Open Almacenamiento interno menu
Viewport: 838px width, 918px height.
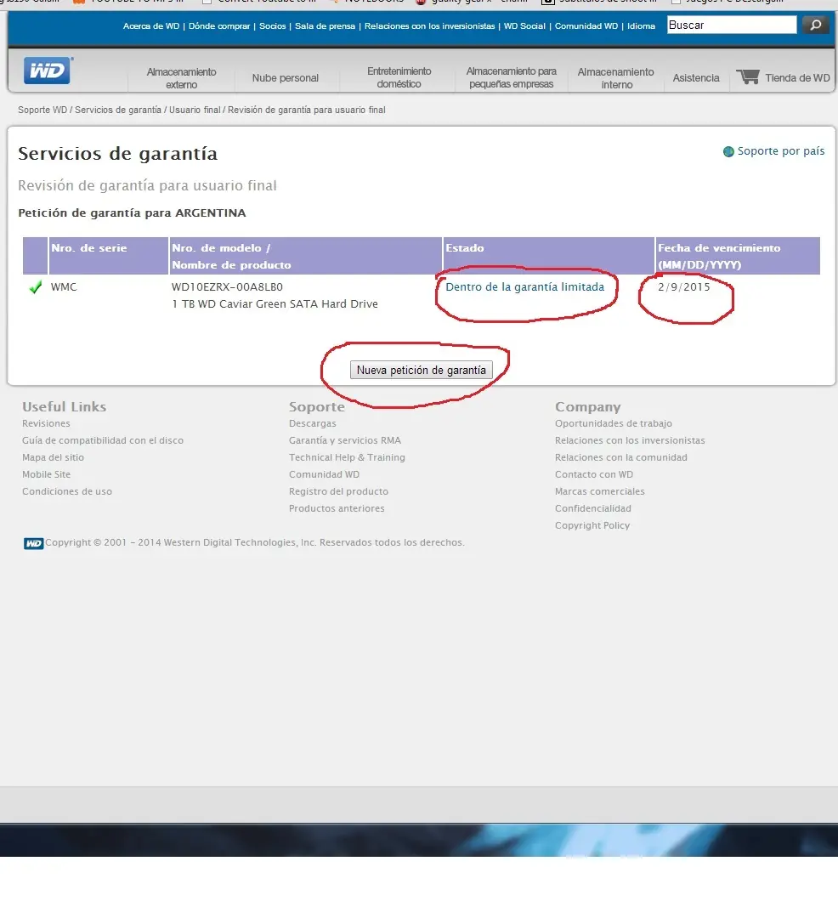pyautogui.click(x=616, y=78)
